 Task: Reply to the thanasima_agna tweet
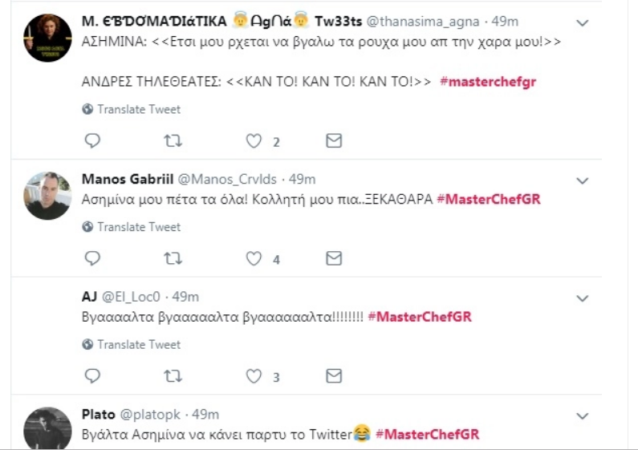(x=92, y=141)
